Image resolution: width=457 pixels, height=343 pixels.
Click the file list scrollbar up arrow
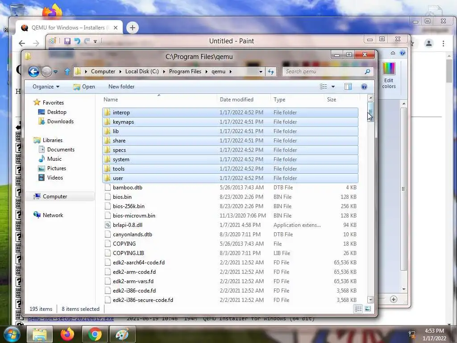(370, 98)
